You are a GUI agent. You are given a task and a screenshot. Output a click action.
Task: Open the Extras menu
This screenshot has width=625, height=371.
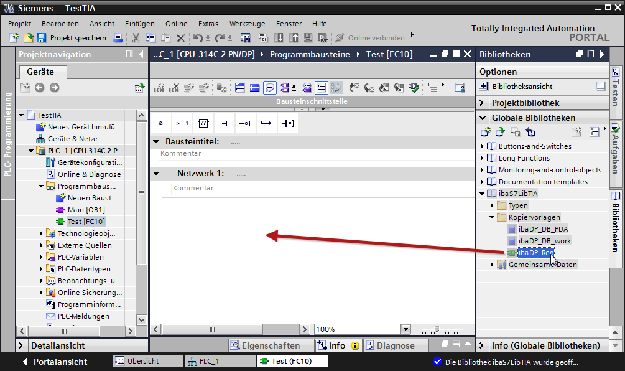pyautogui.click(x=208, y=24)
